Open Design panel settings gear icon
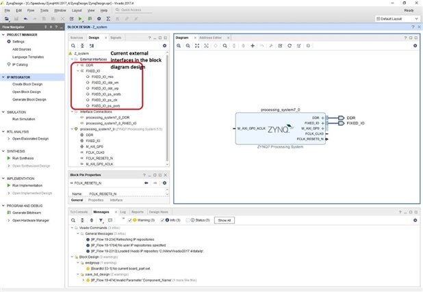 click(164, 45)
